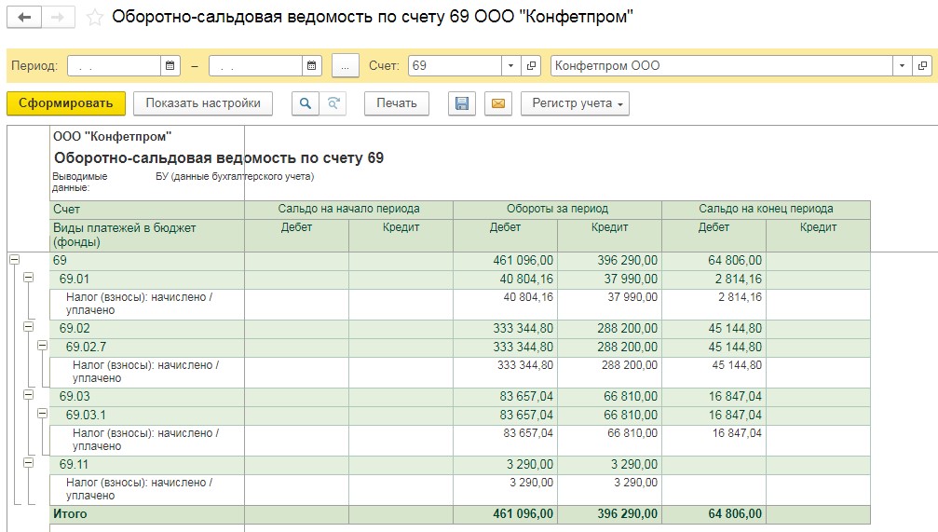Click the back navigation arrow
Image resolution: width=938 pixels, height=532 pixels.
(24, 18)
